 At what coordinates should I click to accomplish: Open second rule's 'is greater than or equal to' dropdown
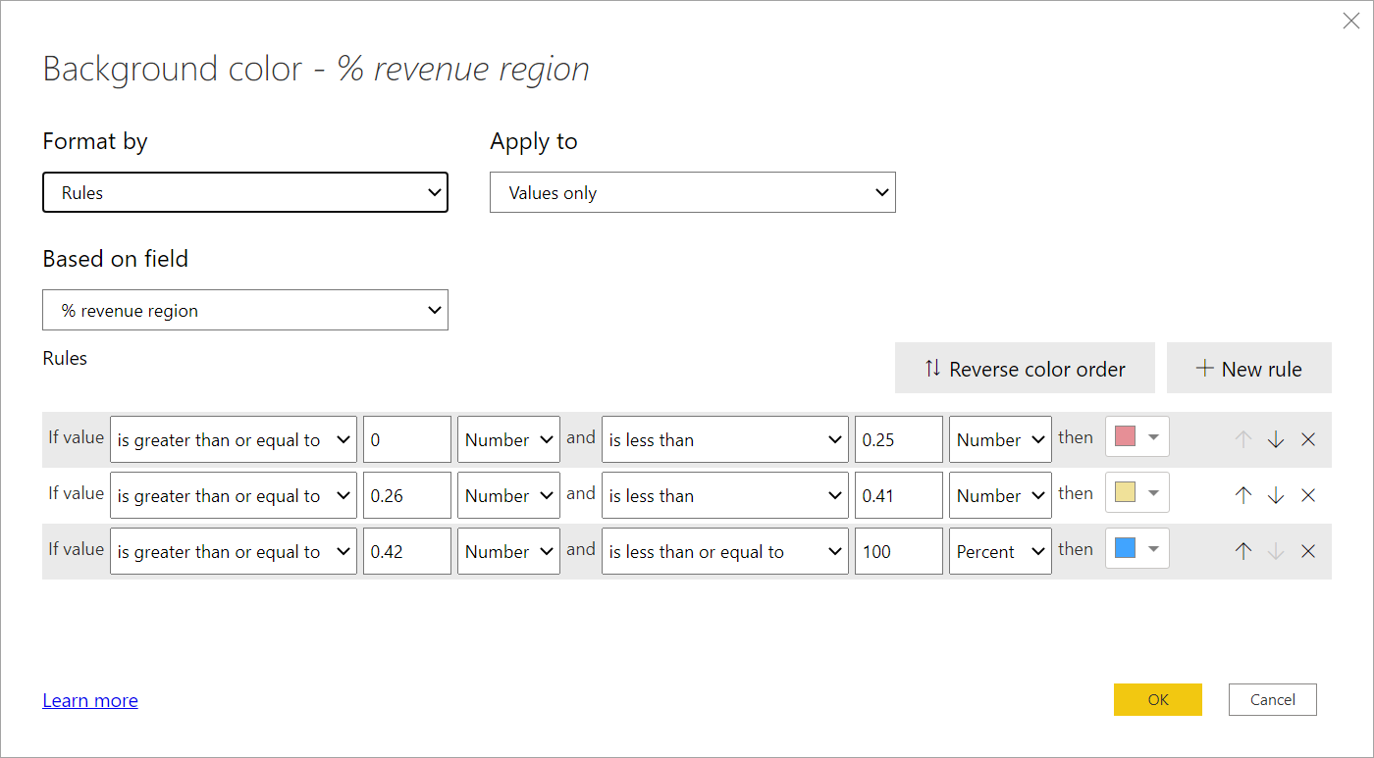[234, 495]
